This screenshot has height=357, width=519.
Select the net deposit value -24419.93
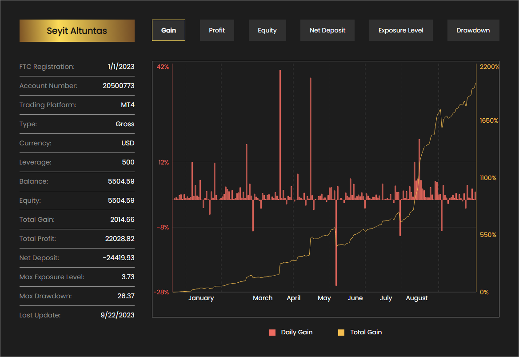point(119,258)
